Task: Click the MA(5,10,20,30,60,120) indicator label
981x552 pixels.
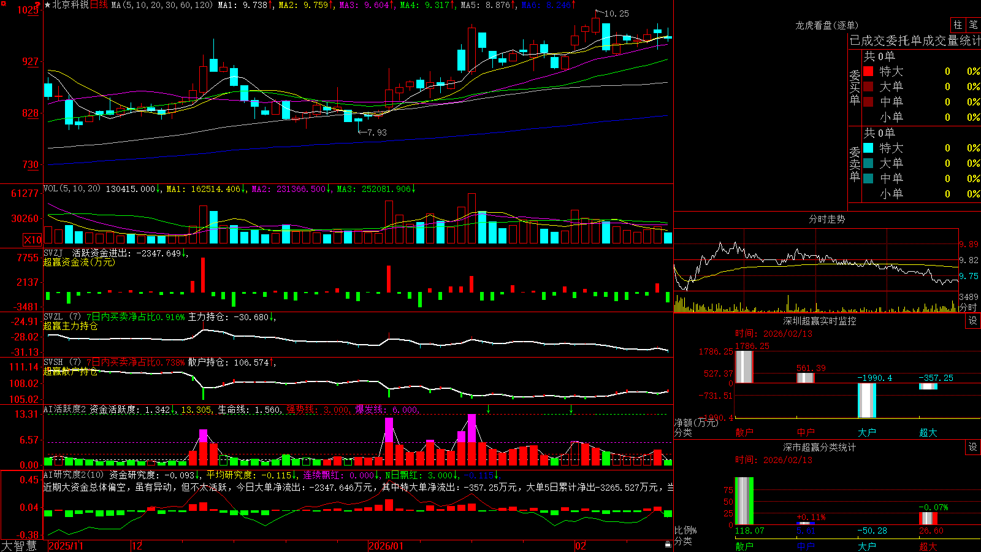Action: 162,5
